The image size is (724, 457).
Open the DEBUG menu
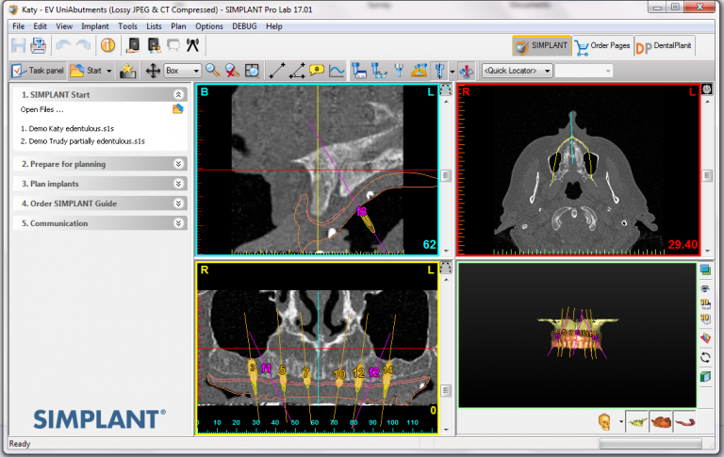click(244, 26)
